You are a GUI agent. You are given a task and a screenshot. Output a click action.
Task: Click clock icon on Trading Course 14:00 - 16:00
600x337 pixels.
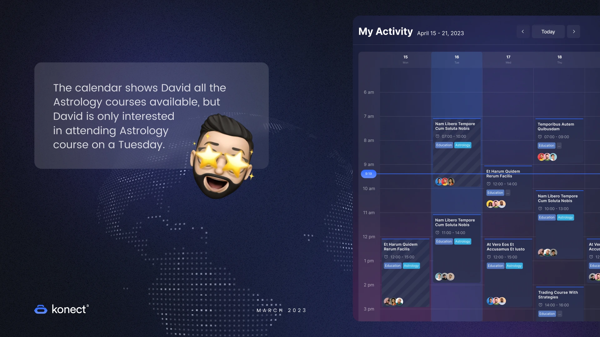[540, 305]
